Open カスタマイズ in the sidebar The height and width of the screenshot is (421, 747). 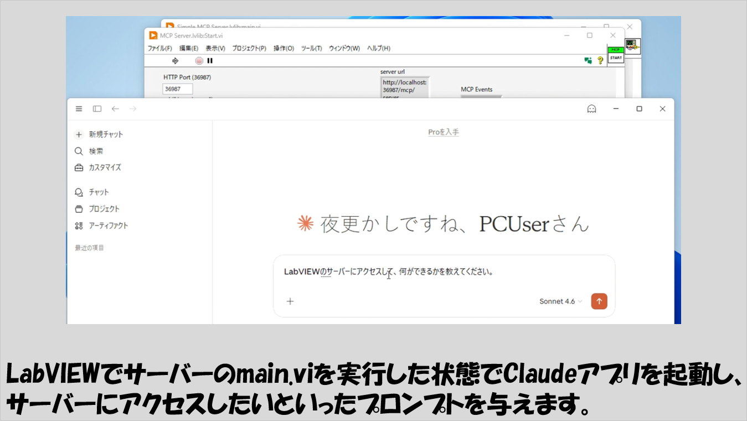[104, 167]
